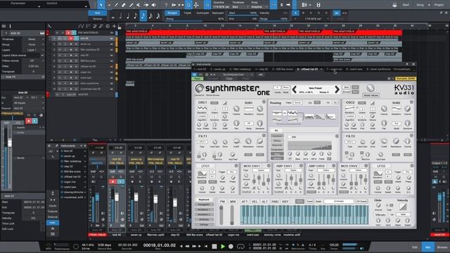The height and width of the screenshot is (253, 450).
Task: Click the Master Volume knob in SynthMaster
Action: pos(371,88)
